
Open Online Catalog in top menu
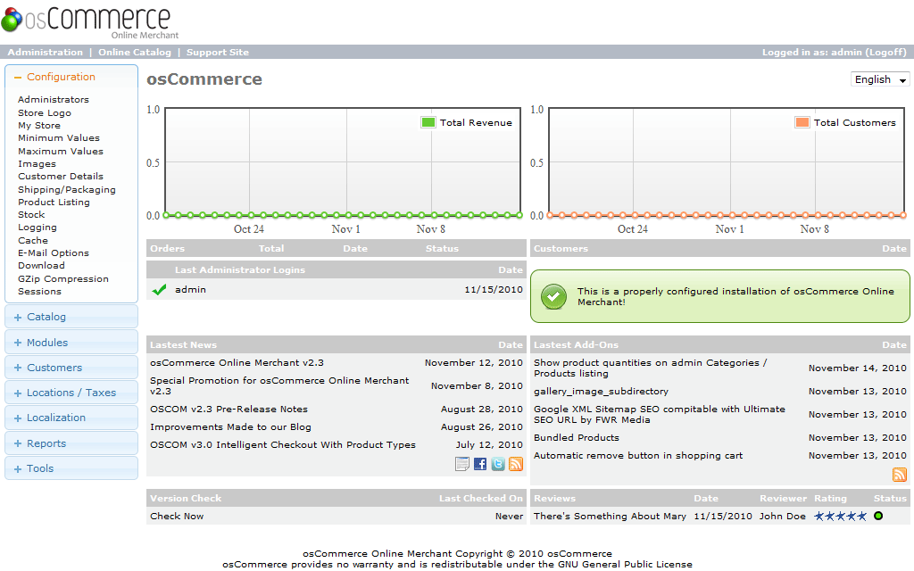135,53
